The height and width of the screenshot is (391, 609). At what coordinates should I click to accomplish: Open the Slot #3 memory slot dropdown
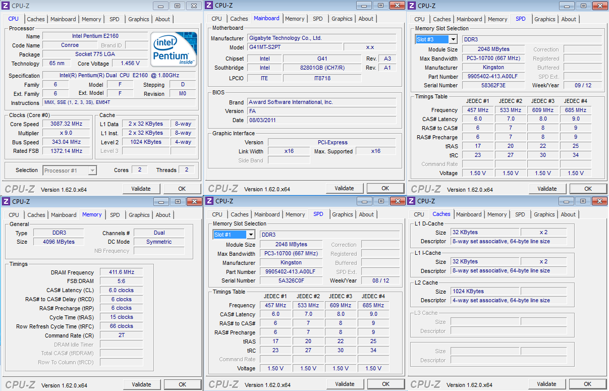[x=453, y=39]
